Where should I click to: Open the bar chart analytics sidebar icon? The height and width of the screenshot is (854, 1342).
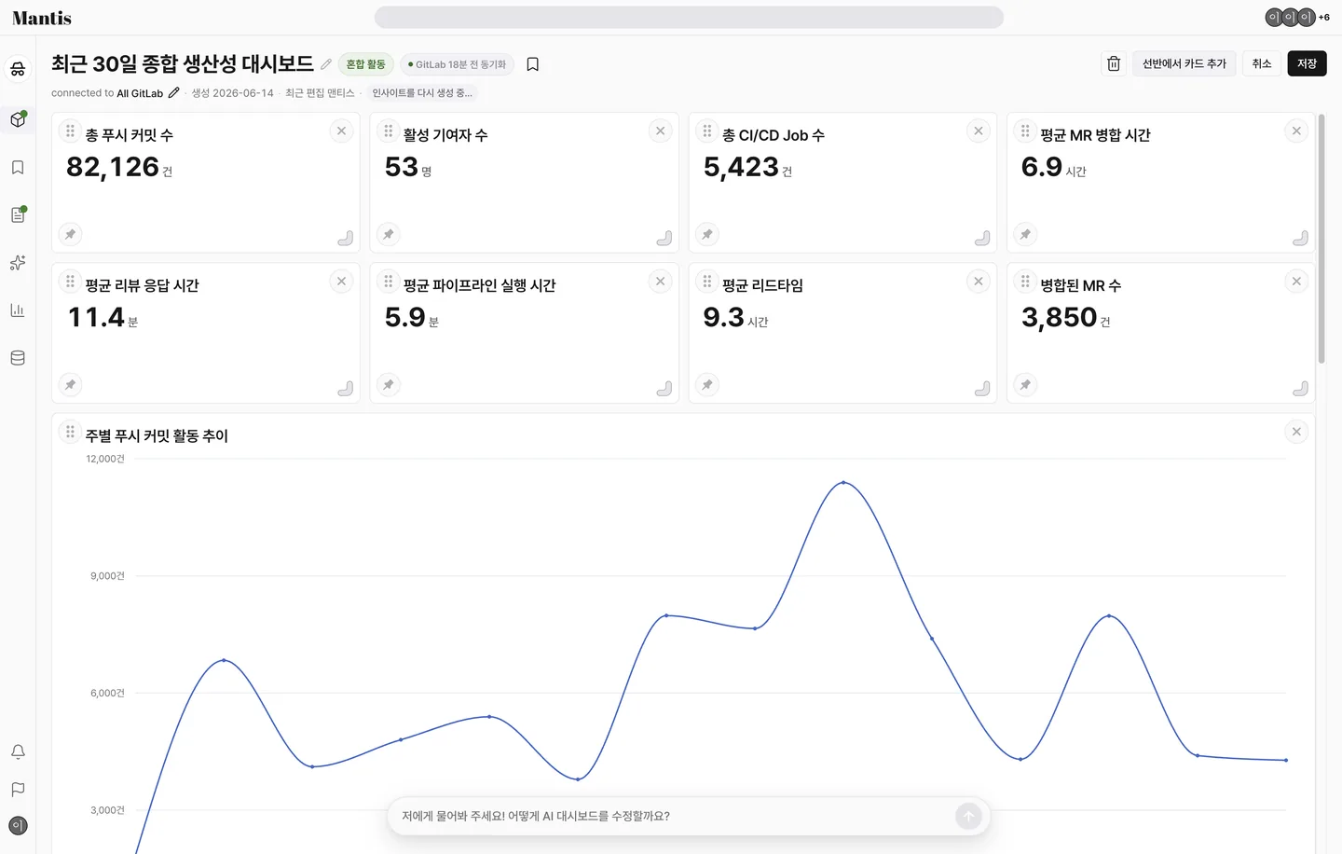18,310
